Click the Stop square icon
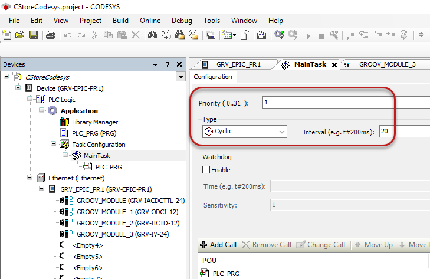 pyautogui.click(x=321, y=36)
